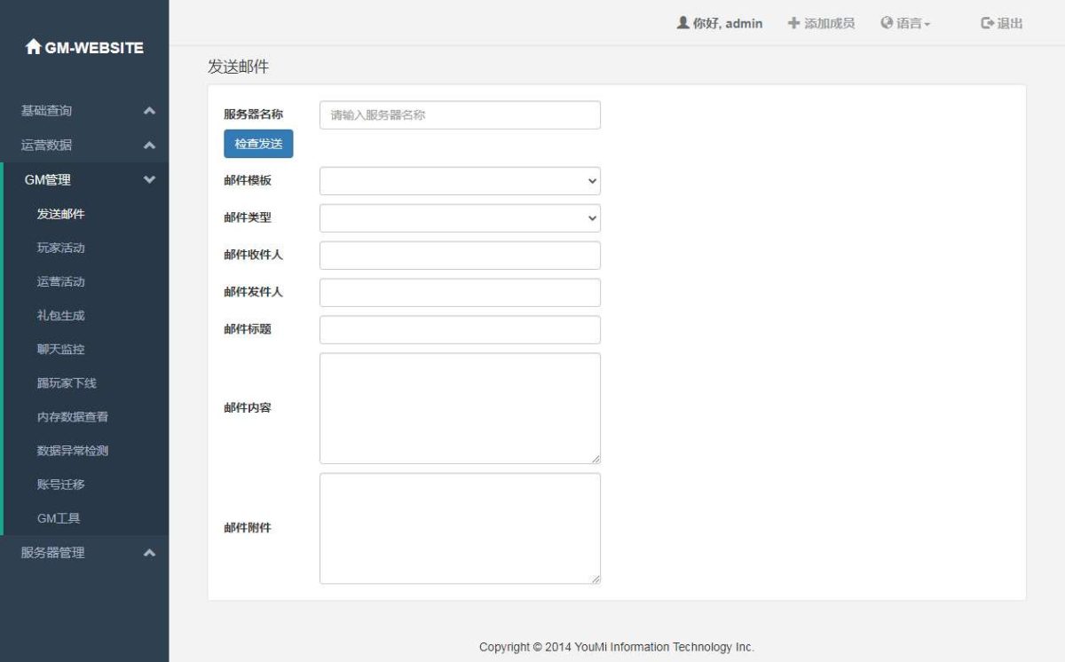Viewport: 1065px width, 662px height.
Task: Click the user icon next to 你好, admin
Action: [x=682, y=23]
